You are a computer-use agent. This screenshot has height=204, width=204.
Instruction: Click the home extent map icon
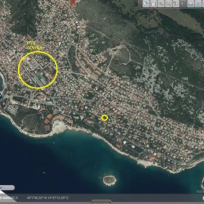click(154, 4)
